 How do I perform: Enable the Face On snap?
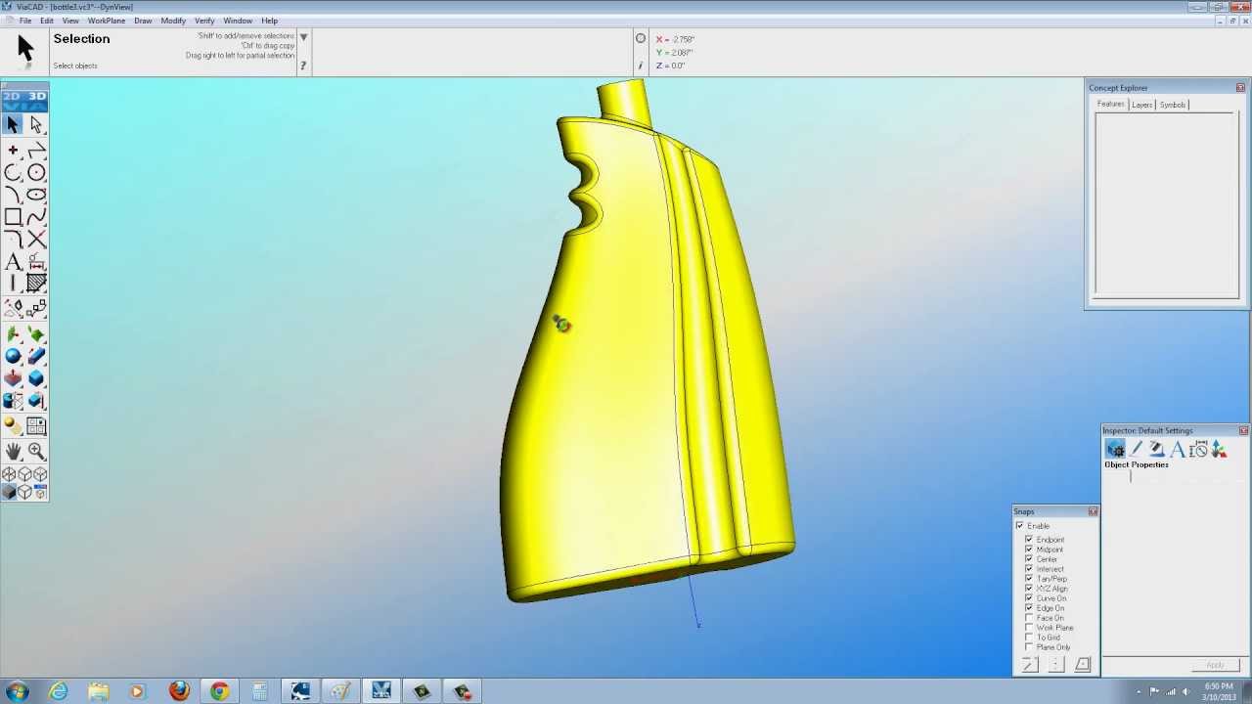click(x=1029, y=618)
